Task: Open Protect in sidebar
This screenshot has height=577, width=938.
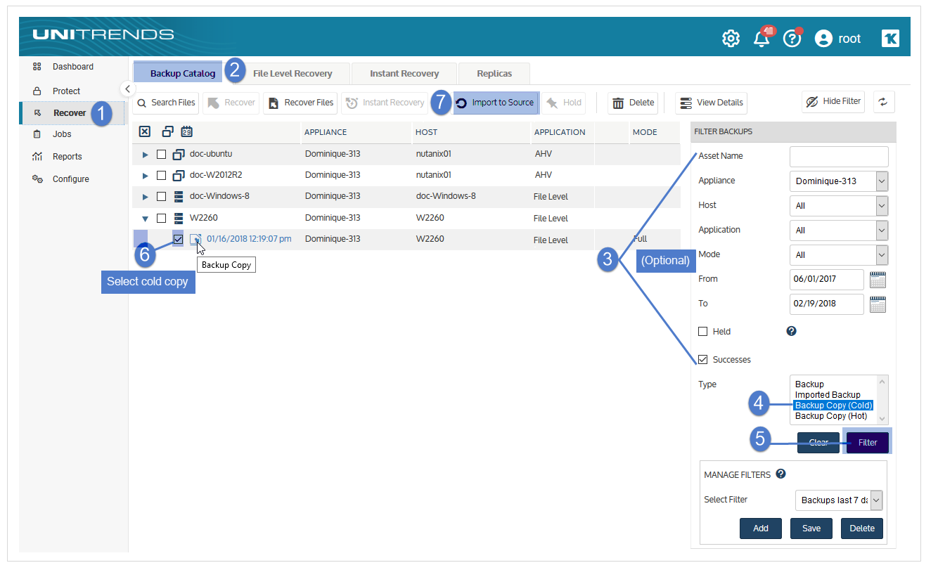Action: (x=66, y=91)
